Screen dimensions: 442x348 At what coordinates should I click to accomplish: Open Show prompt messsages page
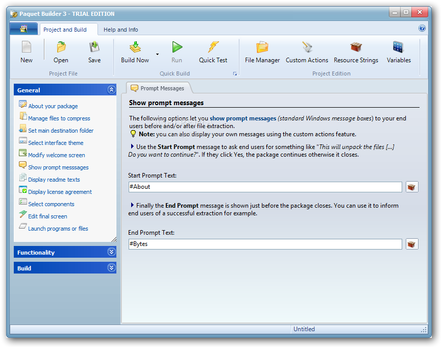click(58, 167)
